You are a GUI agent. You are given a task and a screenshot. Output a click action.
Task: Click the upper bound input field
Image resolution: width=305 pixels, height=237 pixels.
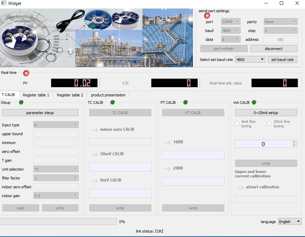tap(56, 133)
